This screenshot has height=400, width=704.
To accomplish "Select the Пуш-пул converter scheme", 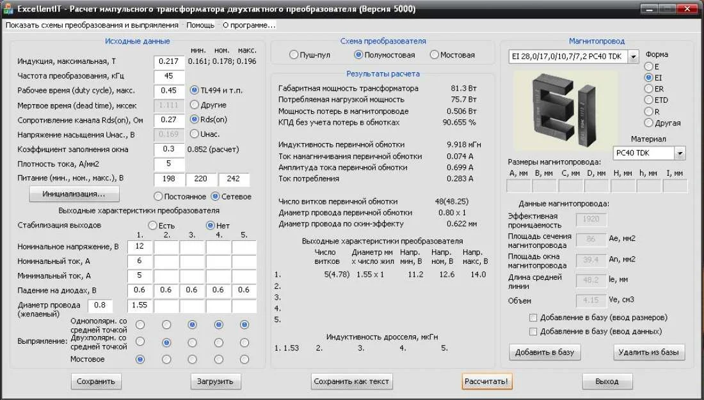I will tap(294, 55).
